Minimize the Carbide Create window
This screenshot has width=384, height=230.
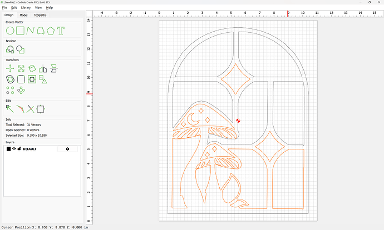coord(361,2)
